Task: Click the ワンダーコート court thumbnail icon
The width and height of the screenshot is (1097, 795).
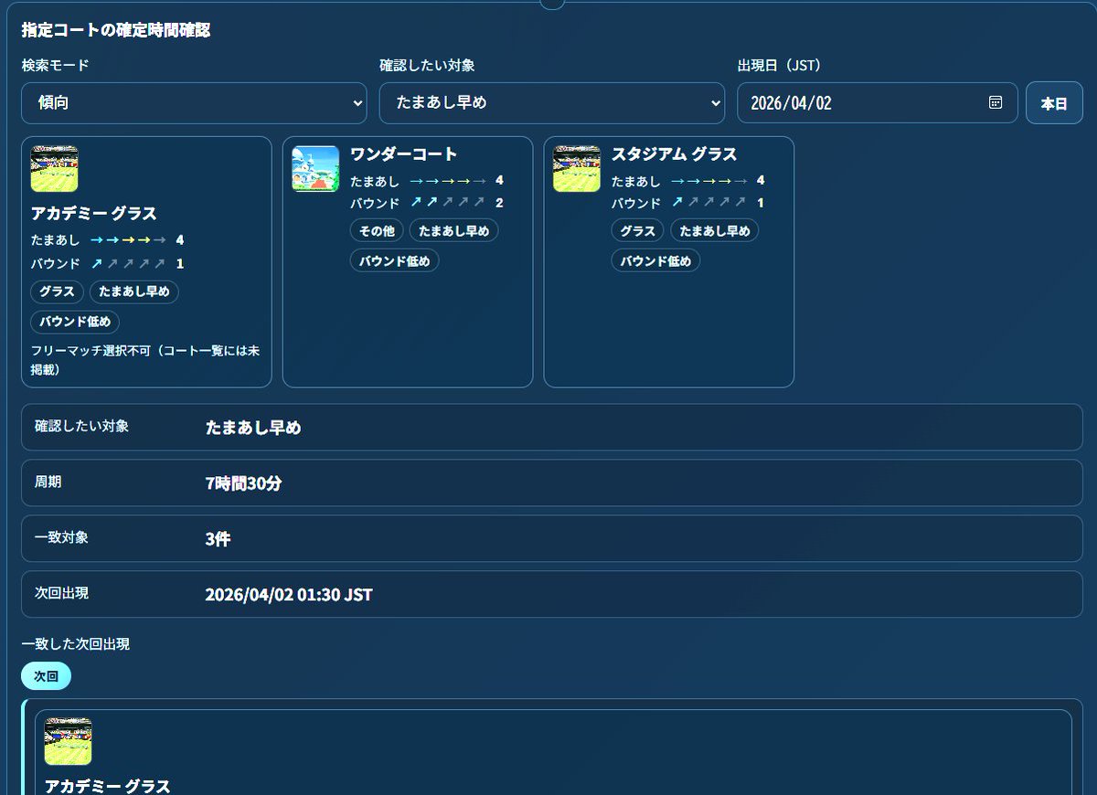Action: [315, 168]
